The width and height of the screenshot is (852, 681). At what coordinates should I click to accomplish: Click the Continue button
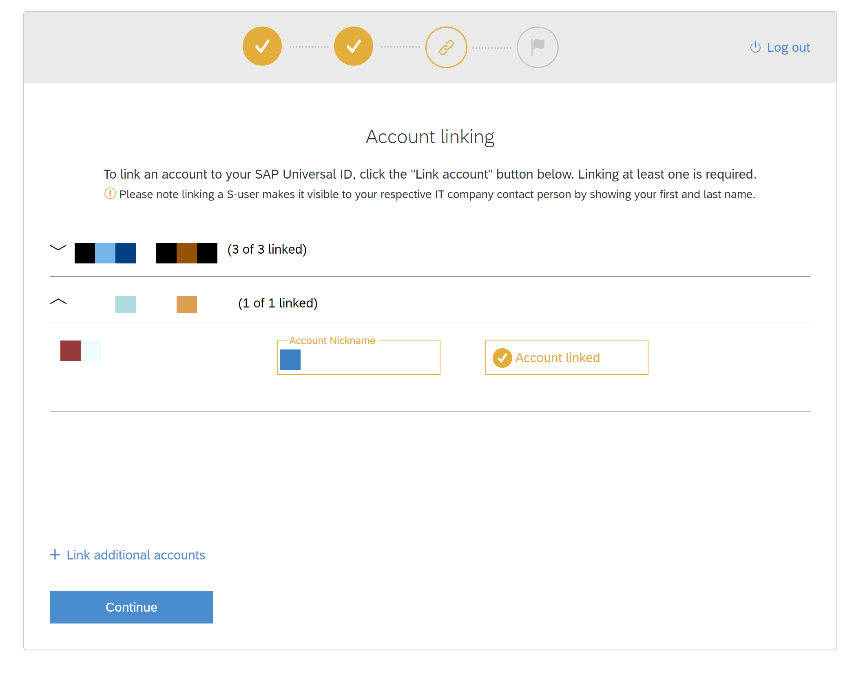pyautogui.click(x=131, y=607)
